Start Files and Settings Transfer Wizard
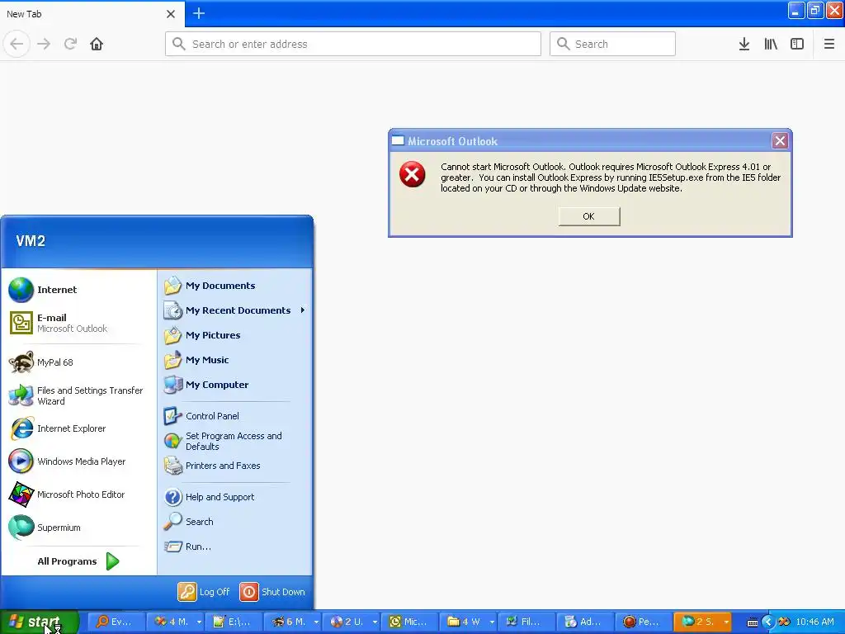845x634 pixels. (78, 395)
